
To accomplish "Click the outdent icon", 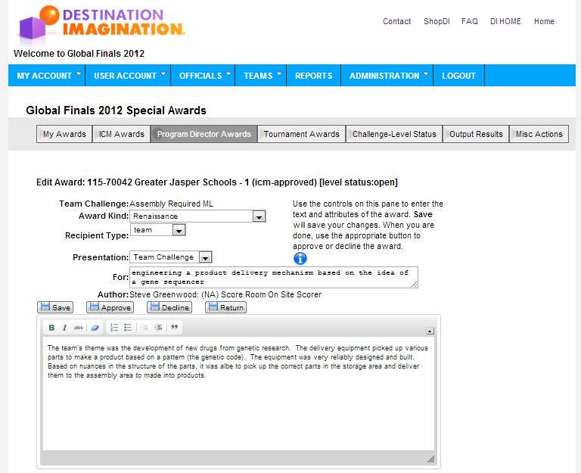I will coord(144,328).
